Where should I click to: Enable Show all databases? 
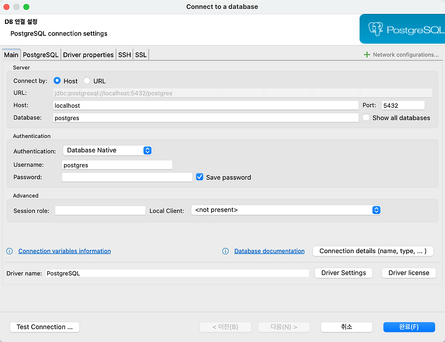pyautogui.click(x=365, y=118)
